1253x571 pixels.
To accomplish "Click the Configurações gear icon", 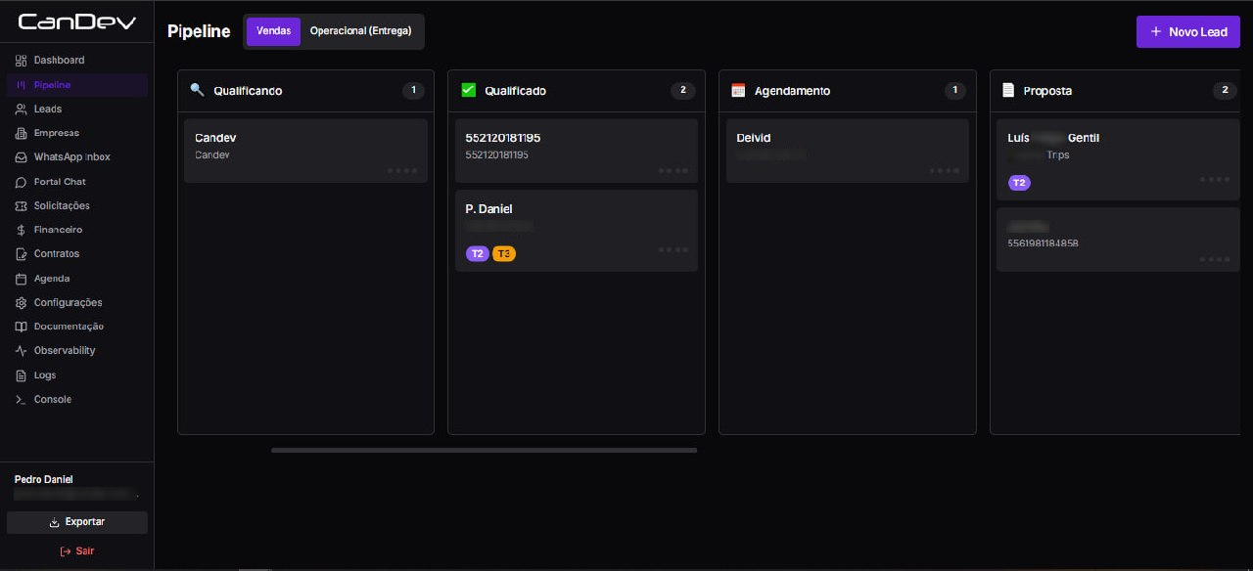I will tap(22, 303).
